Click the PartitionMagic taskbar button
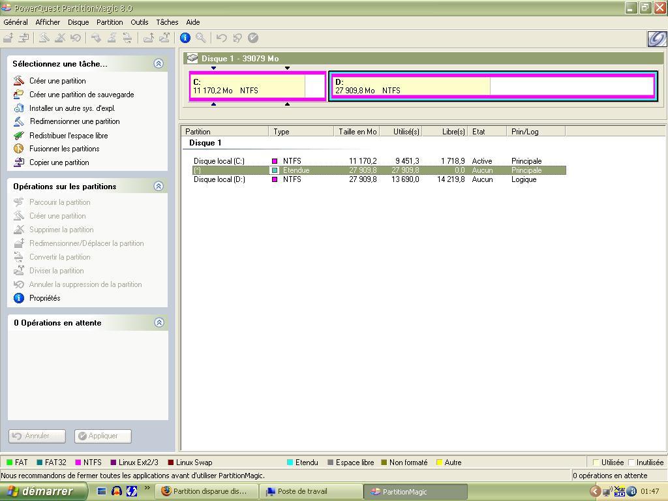The image size is (668, 501). point(416,491)
